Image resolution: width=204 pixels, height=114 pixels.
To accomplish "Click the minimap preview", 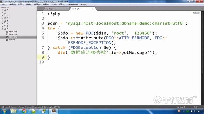I will tap(196, 13).
